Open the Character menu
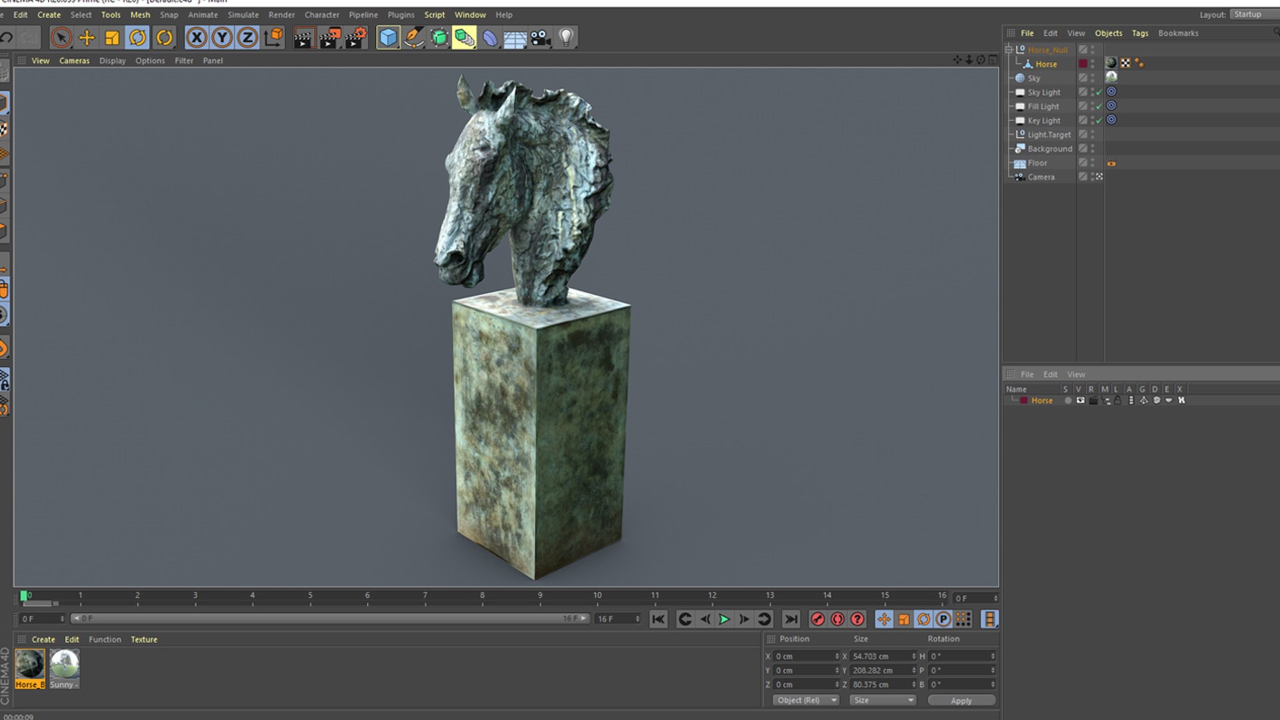This screenshot has height=720, width=1280. click(322, 15)
